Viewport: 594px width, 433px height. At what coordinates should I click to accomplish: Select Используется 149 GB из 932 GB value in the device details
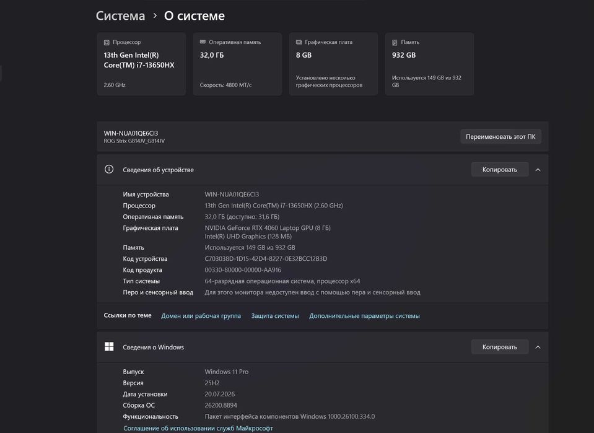click(250, 248)
